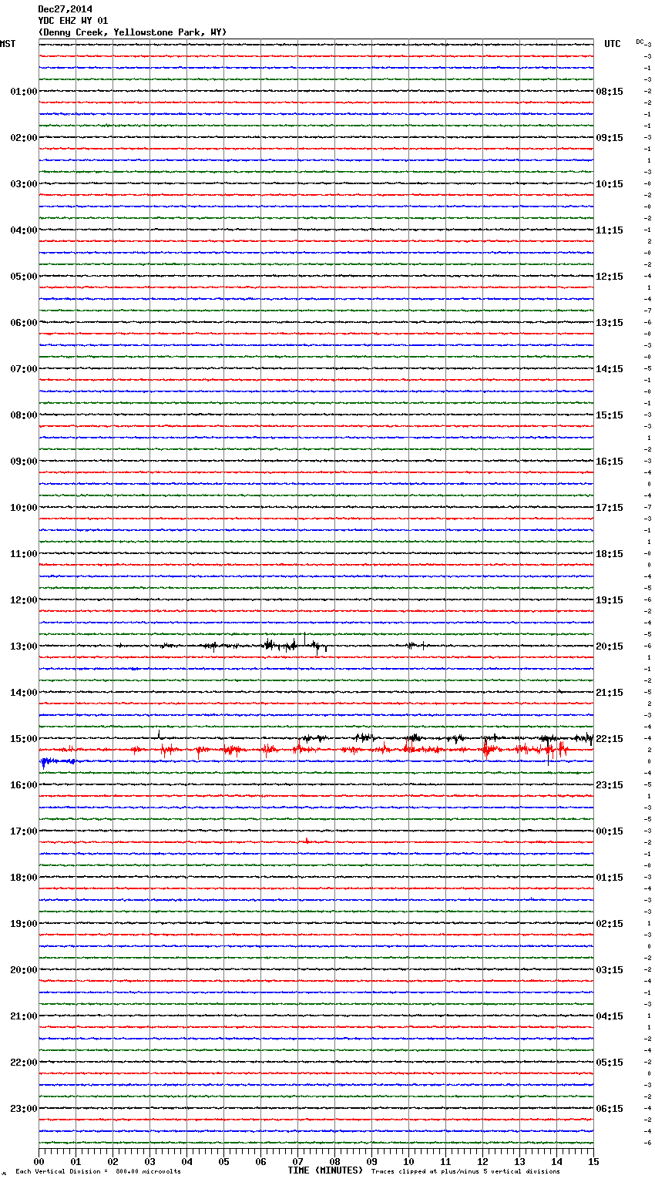The width and height of the screenshot is (655, 1182).
Task: Click the Traces clipped at plus/minus footnote
Action: tap(465, 1172)
